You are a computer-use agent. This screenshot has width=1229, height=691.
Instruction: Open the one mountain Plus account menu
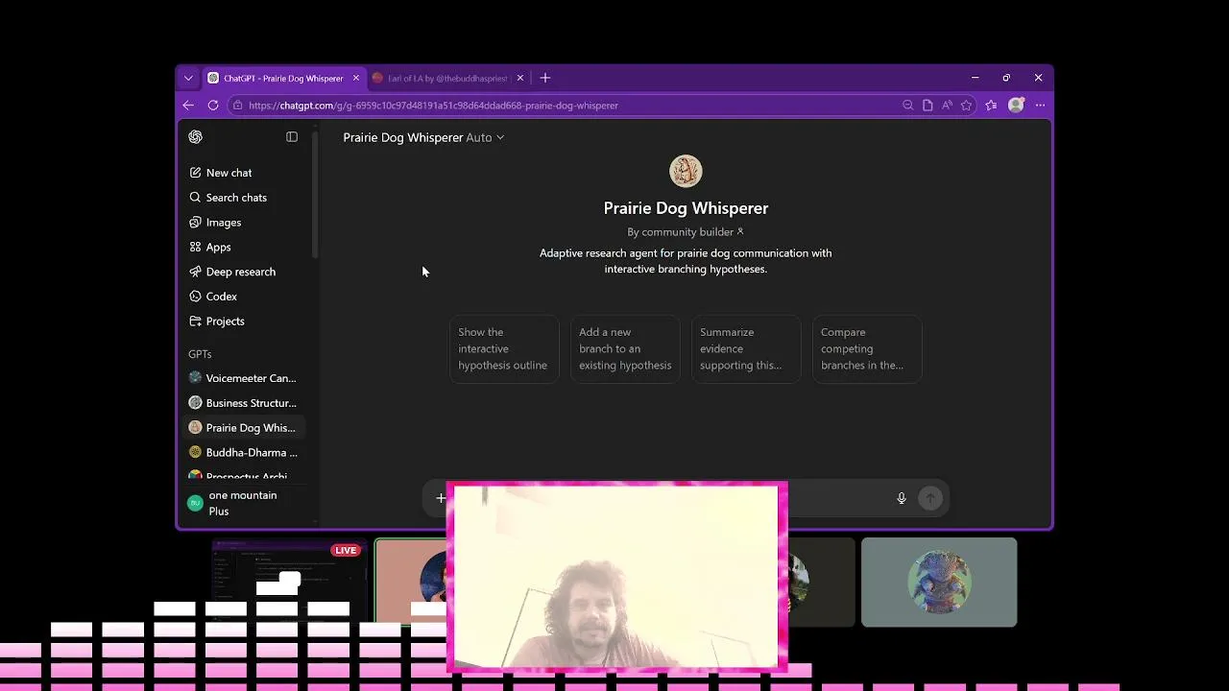click(x=245, y=503)
